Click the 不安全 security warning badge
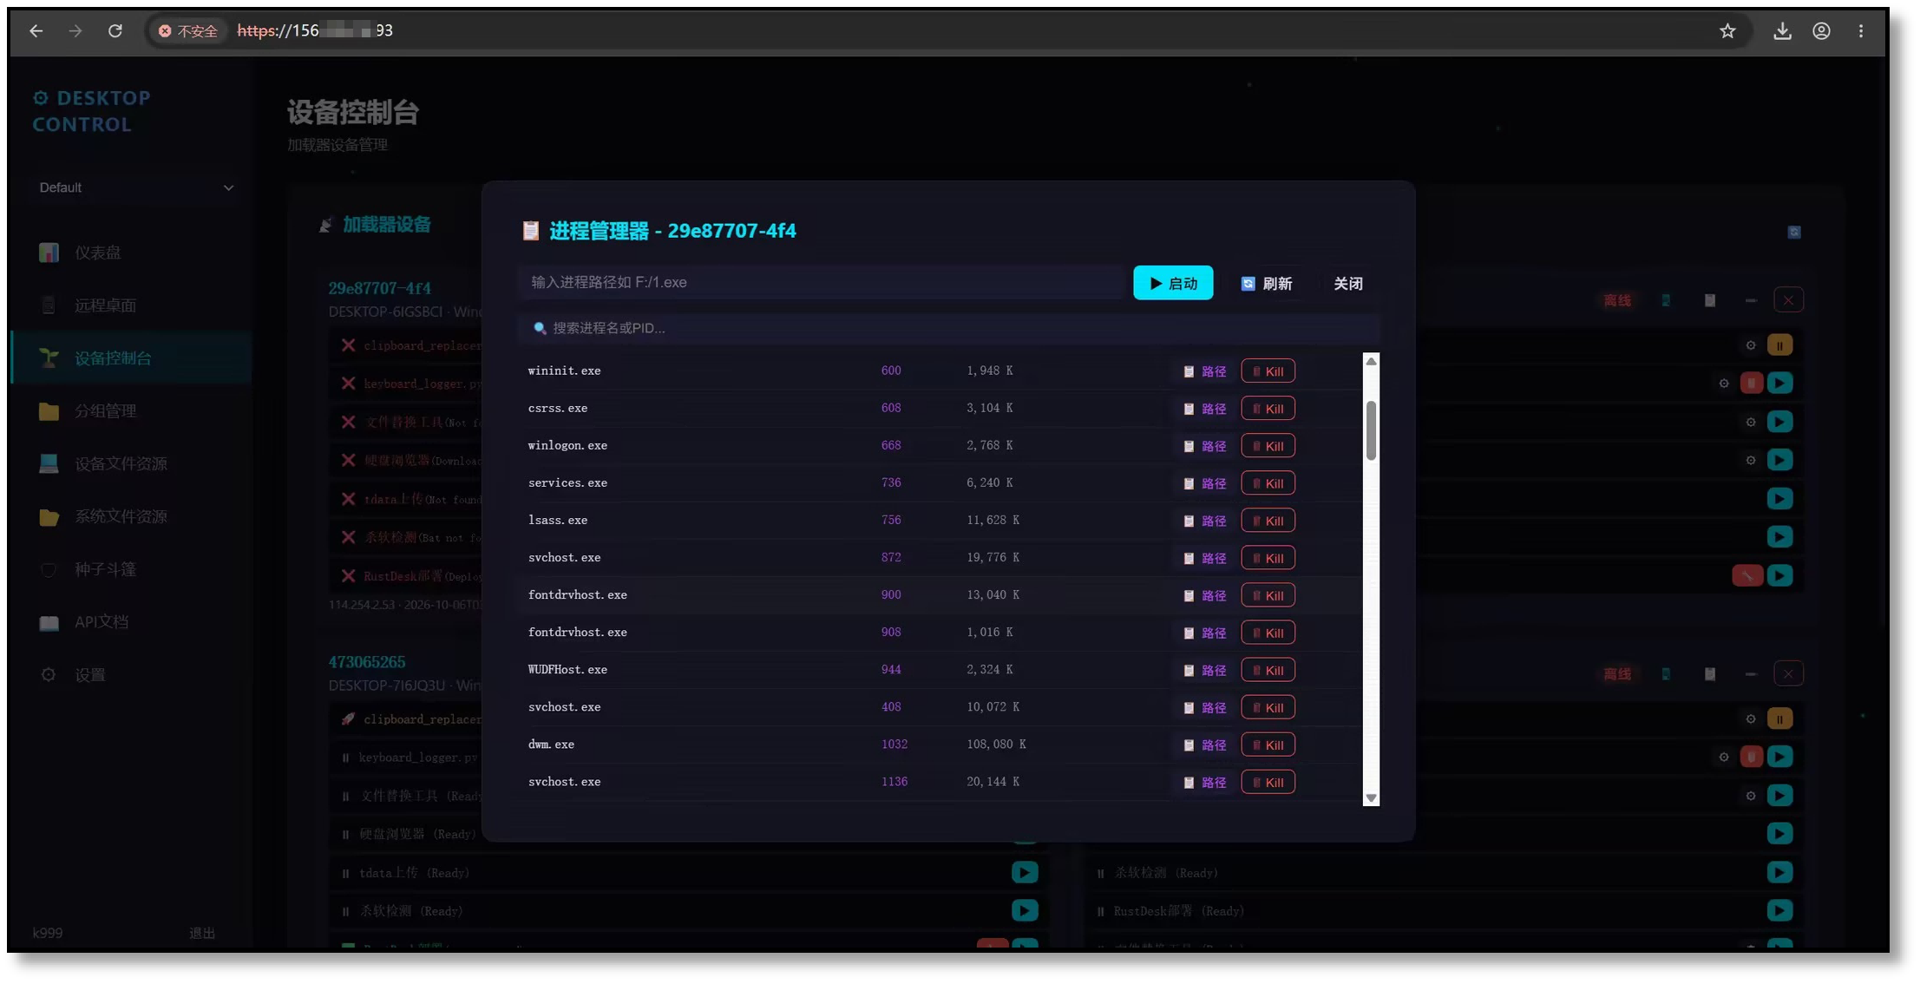The height and width of the screenshot is (984, 1920). pos(187,31)
